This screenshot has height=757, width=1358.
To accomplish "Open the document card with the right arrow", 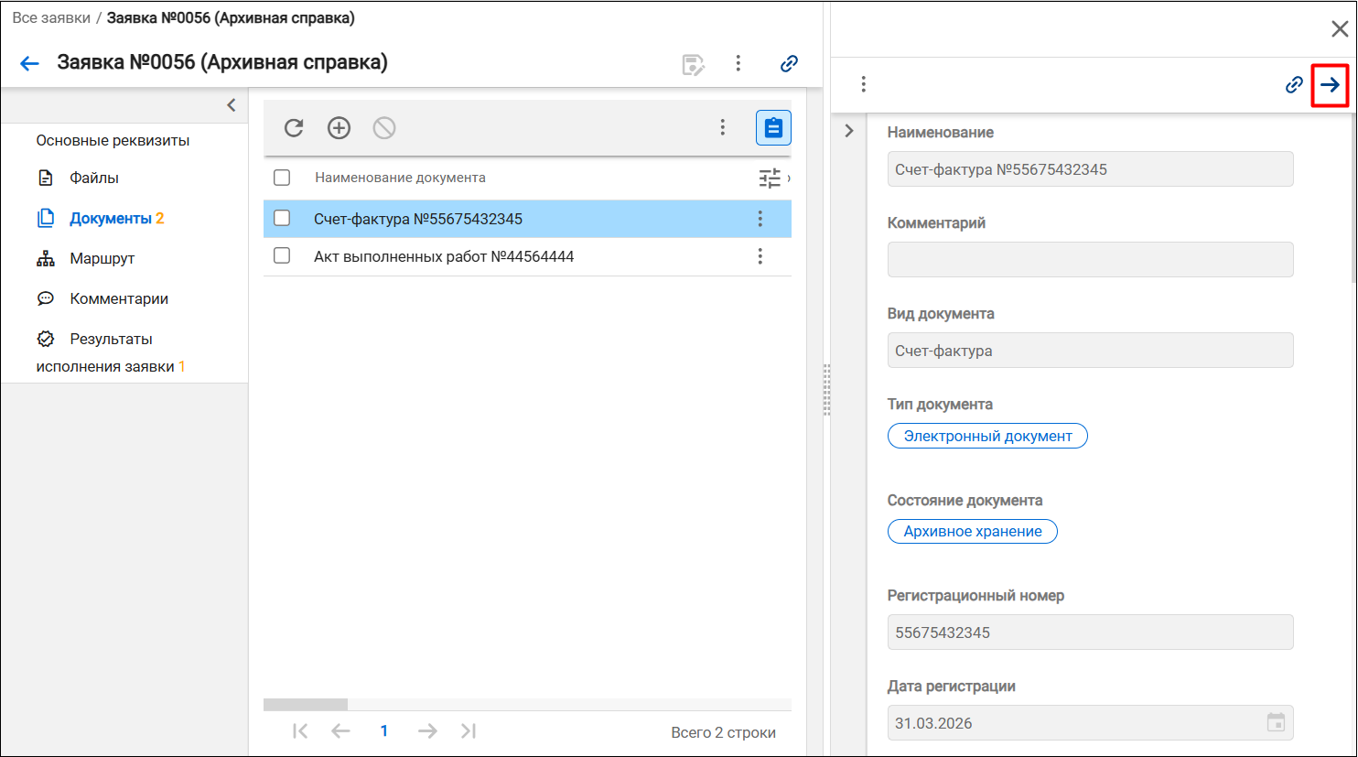I will point(1330,85).
